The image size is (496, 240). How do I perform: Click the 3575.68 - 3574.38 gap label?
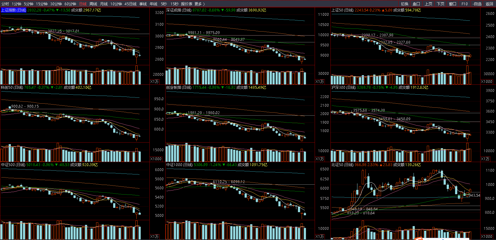369,110
